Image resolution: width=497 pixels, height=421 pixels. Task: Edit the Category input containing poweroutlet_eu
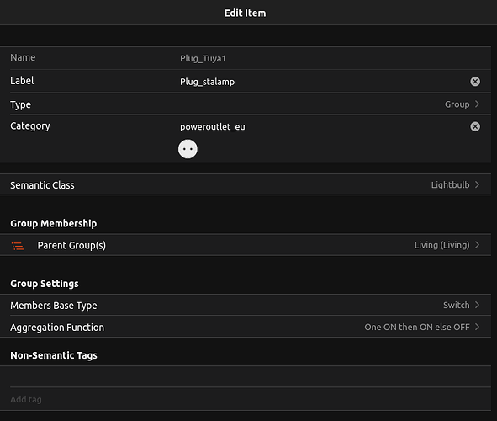[322, 126]
